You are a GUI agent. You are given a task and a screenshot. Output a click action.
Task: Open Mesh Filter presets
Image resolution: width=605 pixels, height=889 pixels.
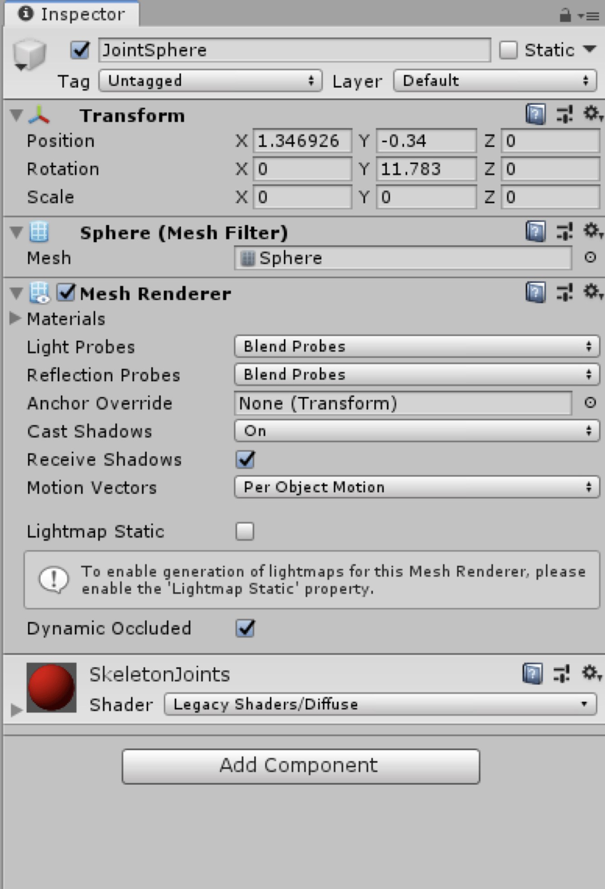coord(564,232)
